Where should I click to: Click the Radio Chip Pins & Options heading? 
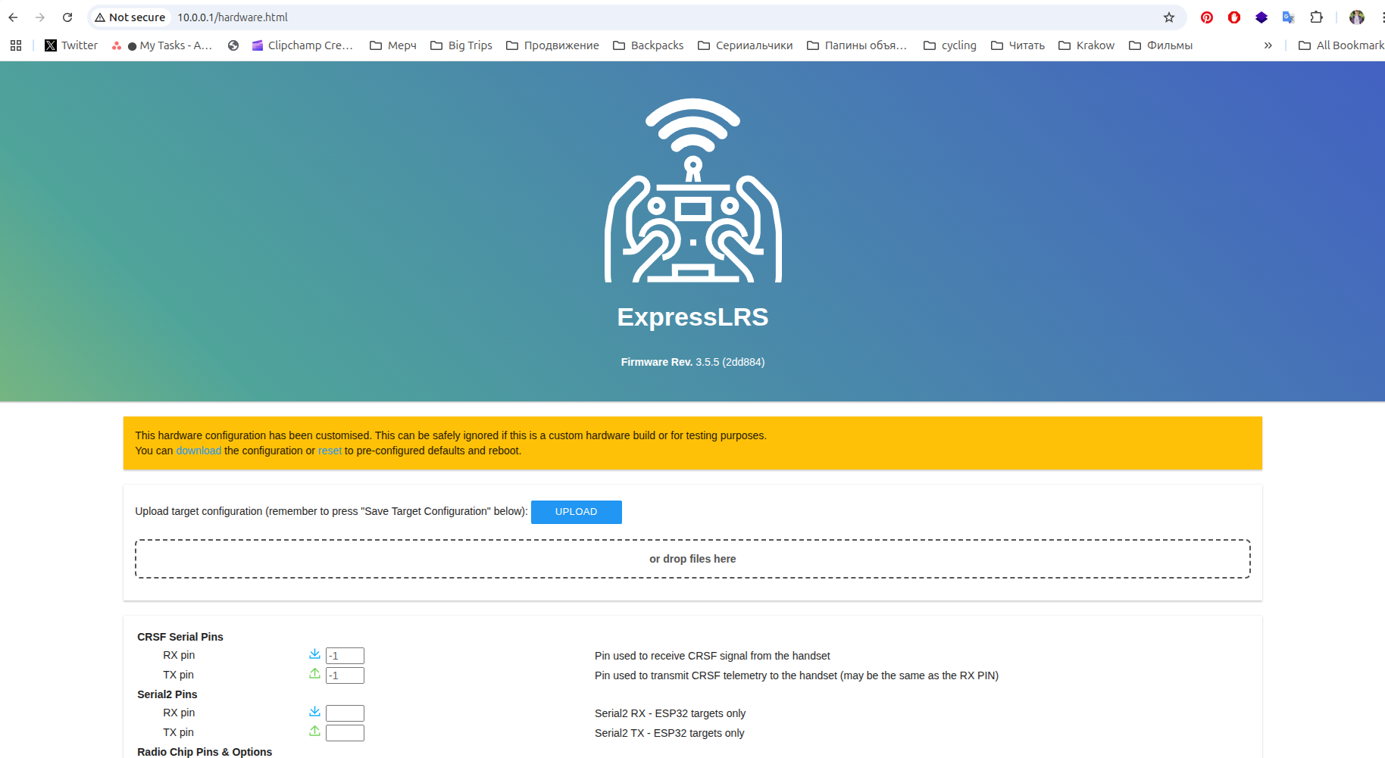pyautogui.click(x=205, y=752)
